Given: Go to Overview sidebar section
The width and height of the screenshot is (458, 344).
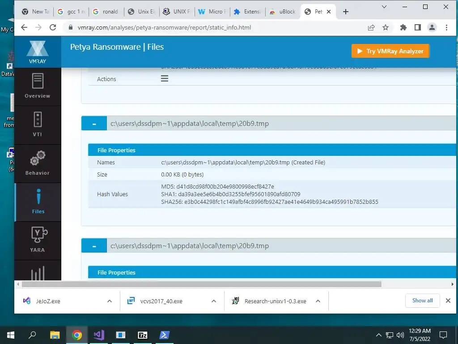Looking at the screenshot, I should [x=38, y=86].
